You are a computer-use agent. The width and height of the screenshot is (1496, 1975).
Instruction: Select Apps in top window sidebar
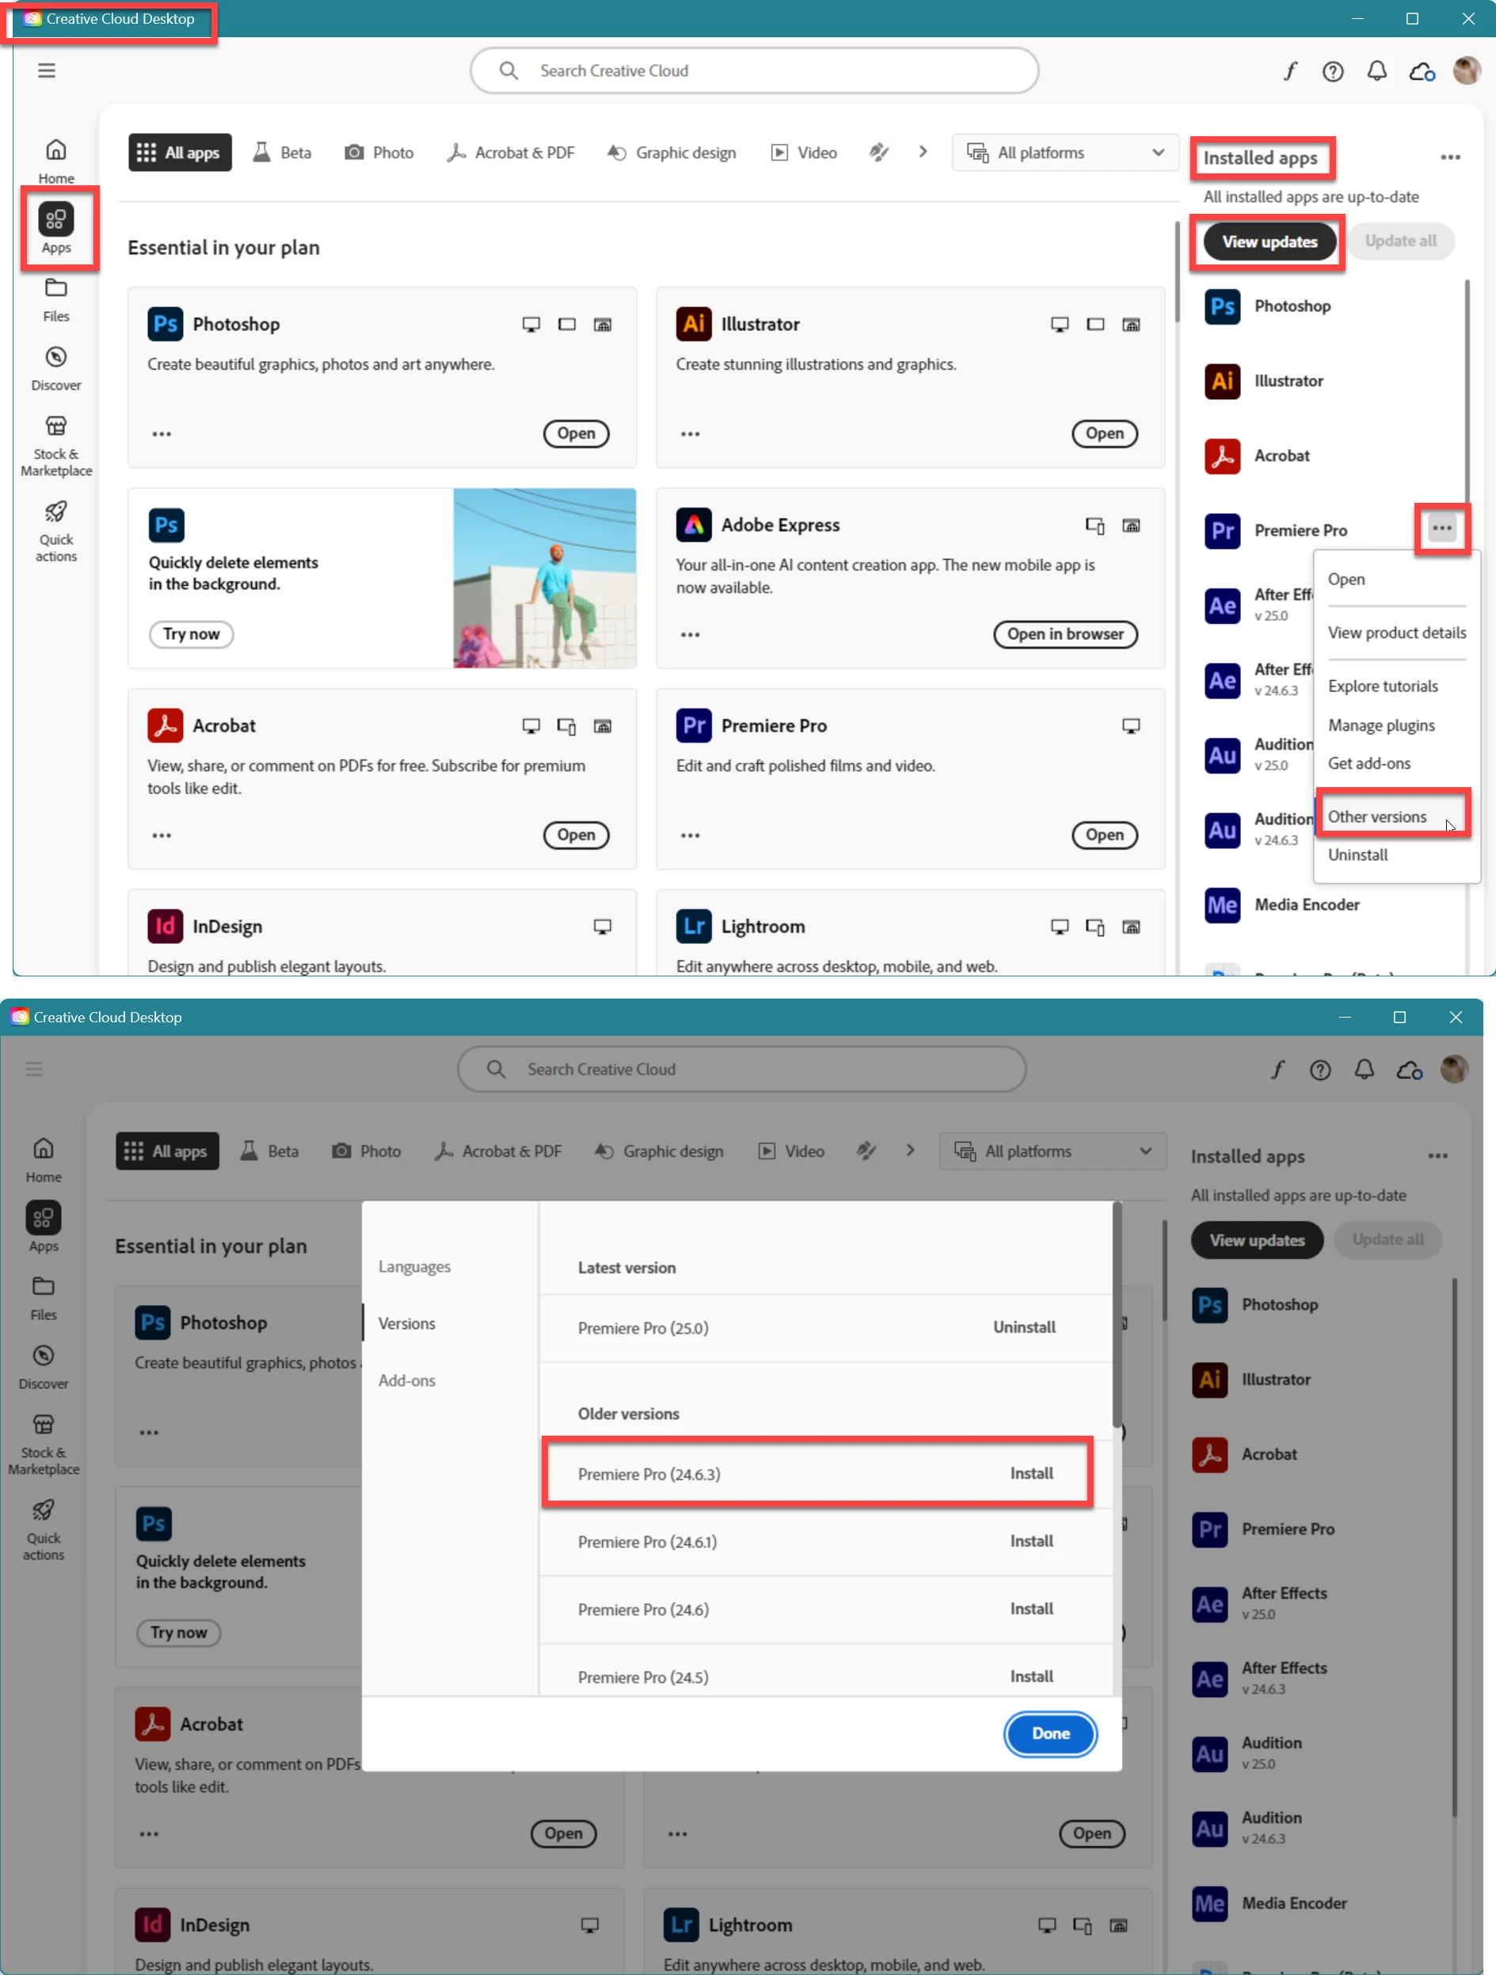tap(56, 229)
